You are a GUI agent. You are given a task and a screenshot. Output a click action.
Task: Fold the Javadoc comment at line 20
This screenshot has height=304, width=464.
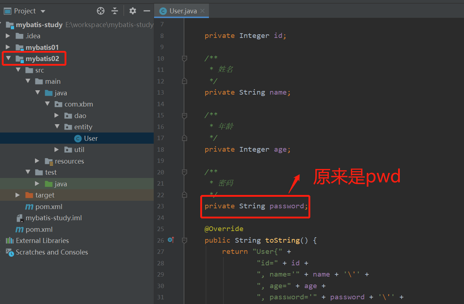point(184,172)
